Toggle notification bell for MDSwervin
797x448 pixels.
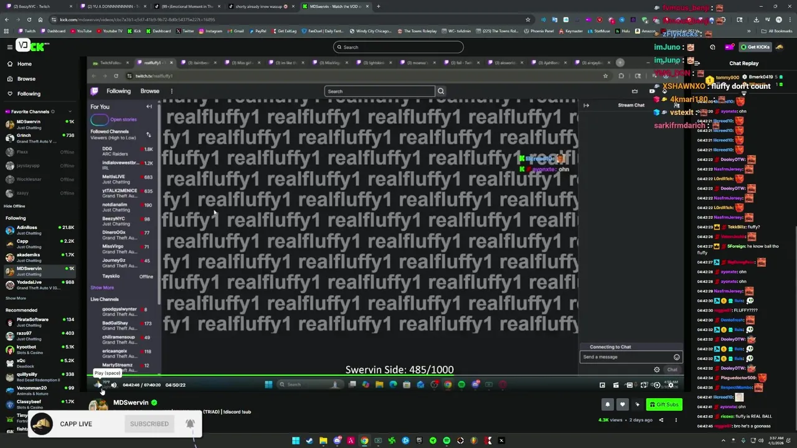point(608,404)
